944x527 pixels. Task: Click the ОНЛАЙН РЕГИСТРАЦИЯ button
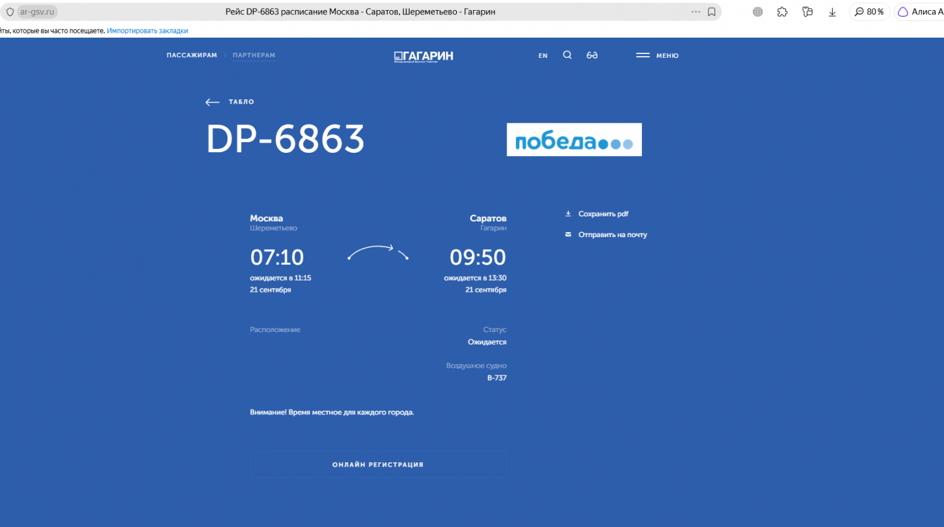(378, 465)
